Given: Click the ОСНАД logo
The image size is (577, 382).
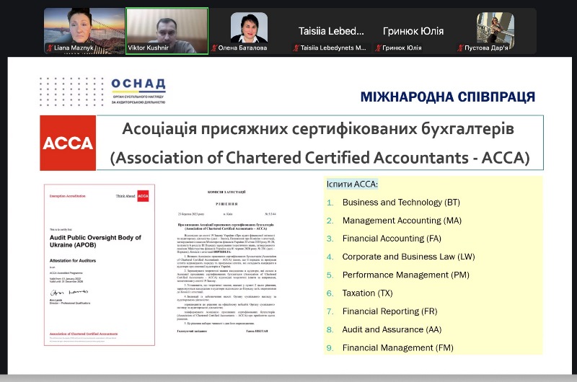Looking at the screenshot, I should (138, 92).
